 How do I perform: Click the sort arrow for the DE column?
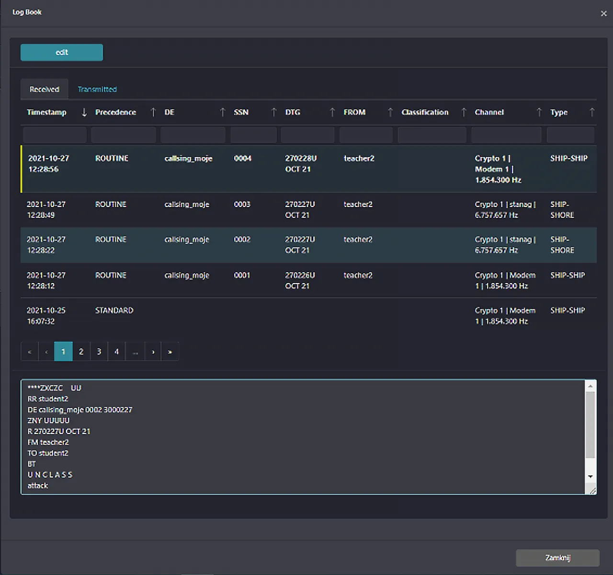point(222,112)
